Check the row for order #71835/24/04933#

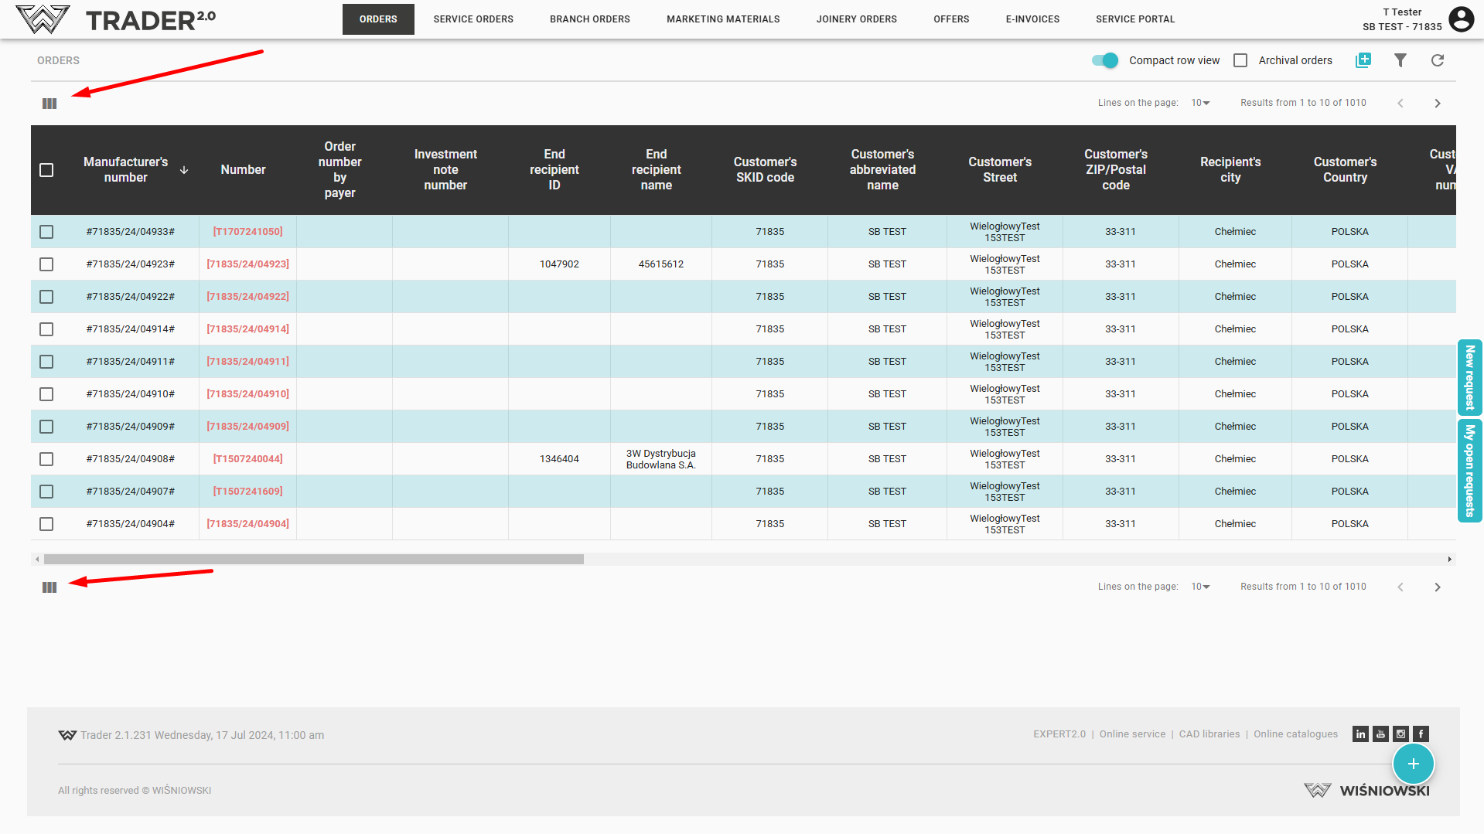46,232
